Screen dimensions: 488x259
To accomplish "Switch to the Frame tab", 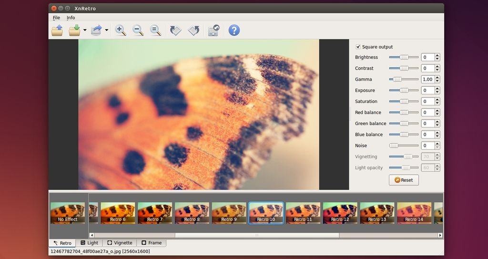I will click(x=152, y=243).
